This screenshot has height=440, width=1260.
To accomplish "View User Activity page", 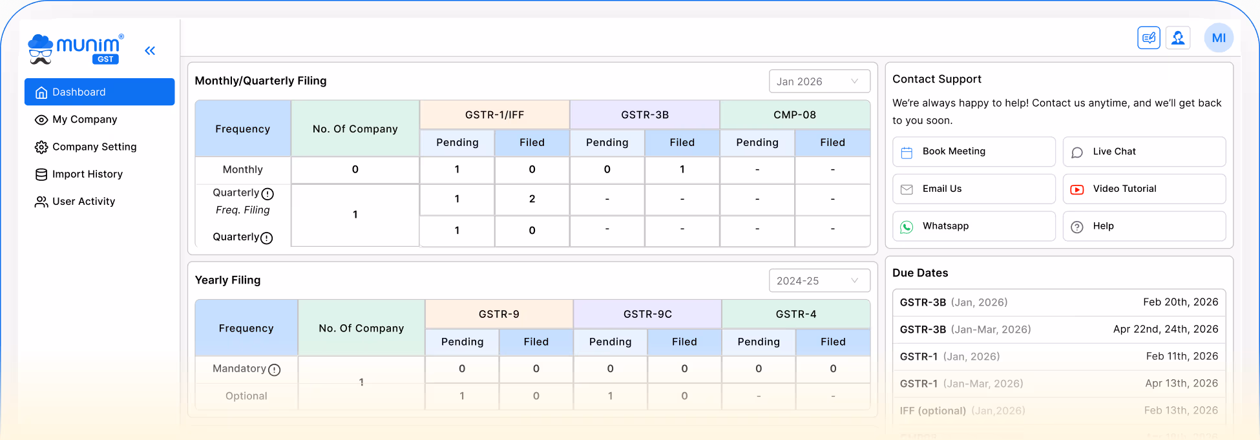I will [x=83, y=202].
